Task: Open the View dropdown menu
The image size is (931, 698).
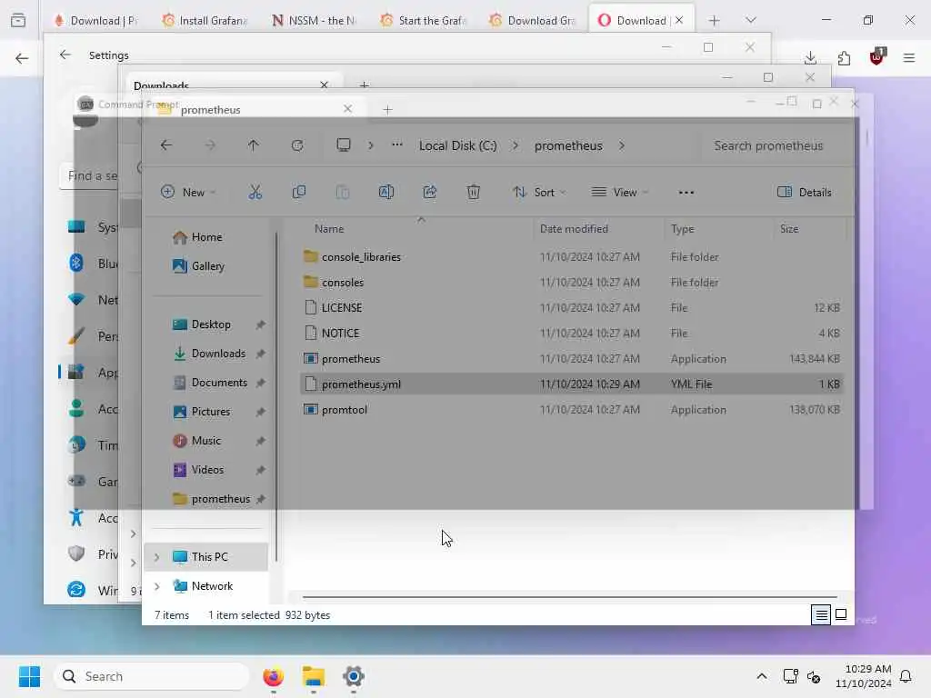Action: click(x=620, y=193)
